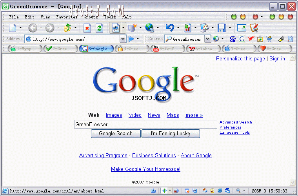Click the red letter u icon

pos(187,28)
